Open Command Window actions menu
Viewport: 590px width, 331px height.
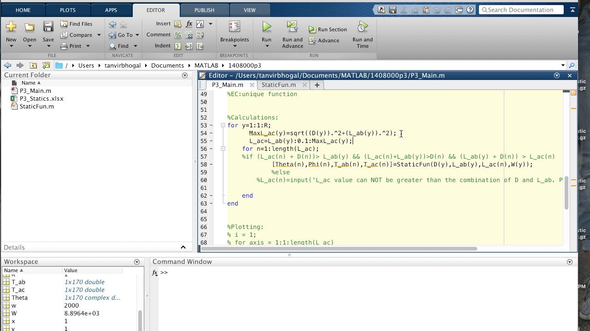(570, 262)
